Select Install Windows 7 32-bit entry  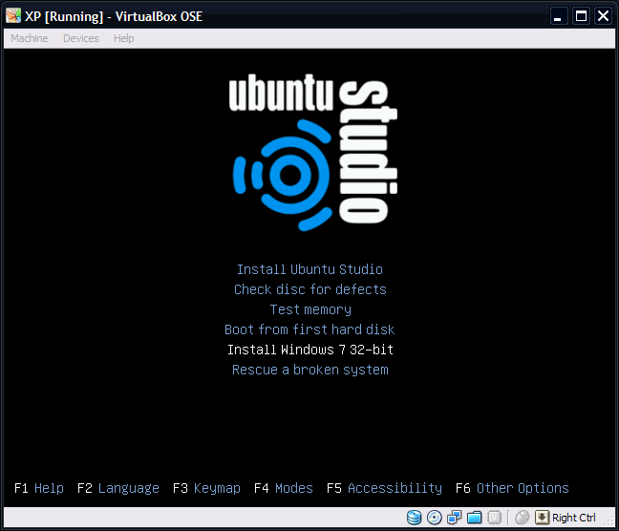[x=310, y=350]
